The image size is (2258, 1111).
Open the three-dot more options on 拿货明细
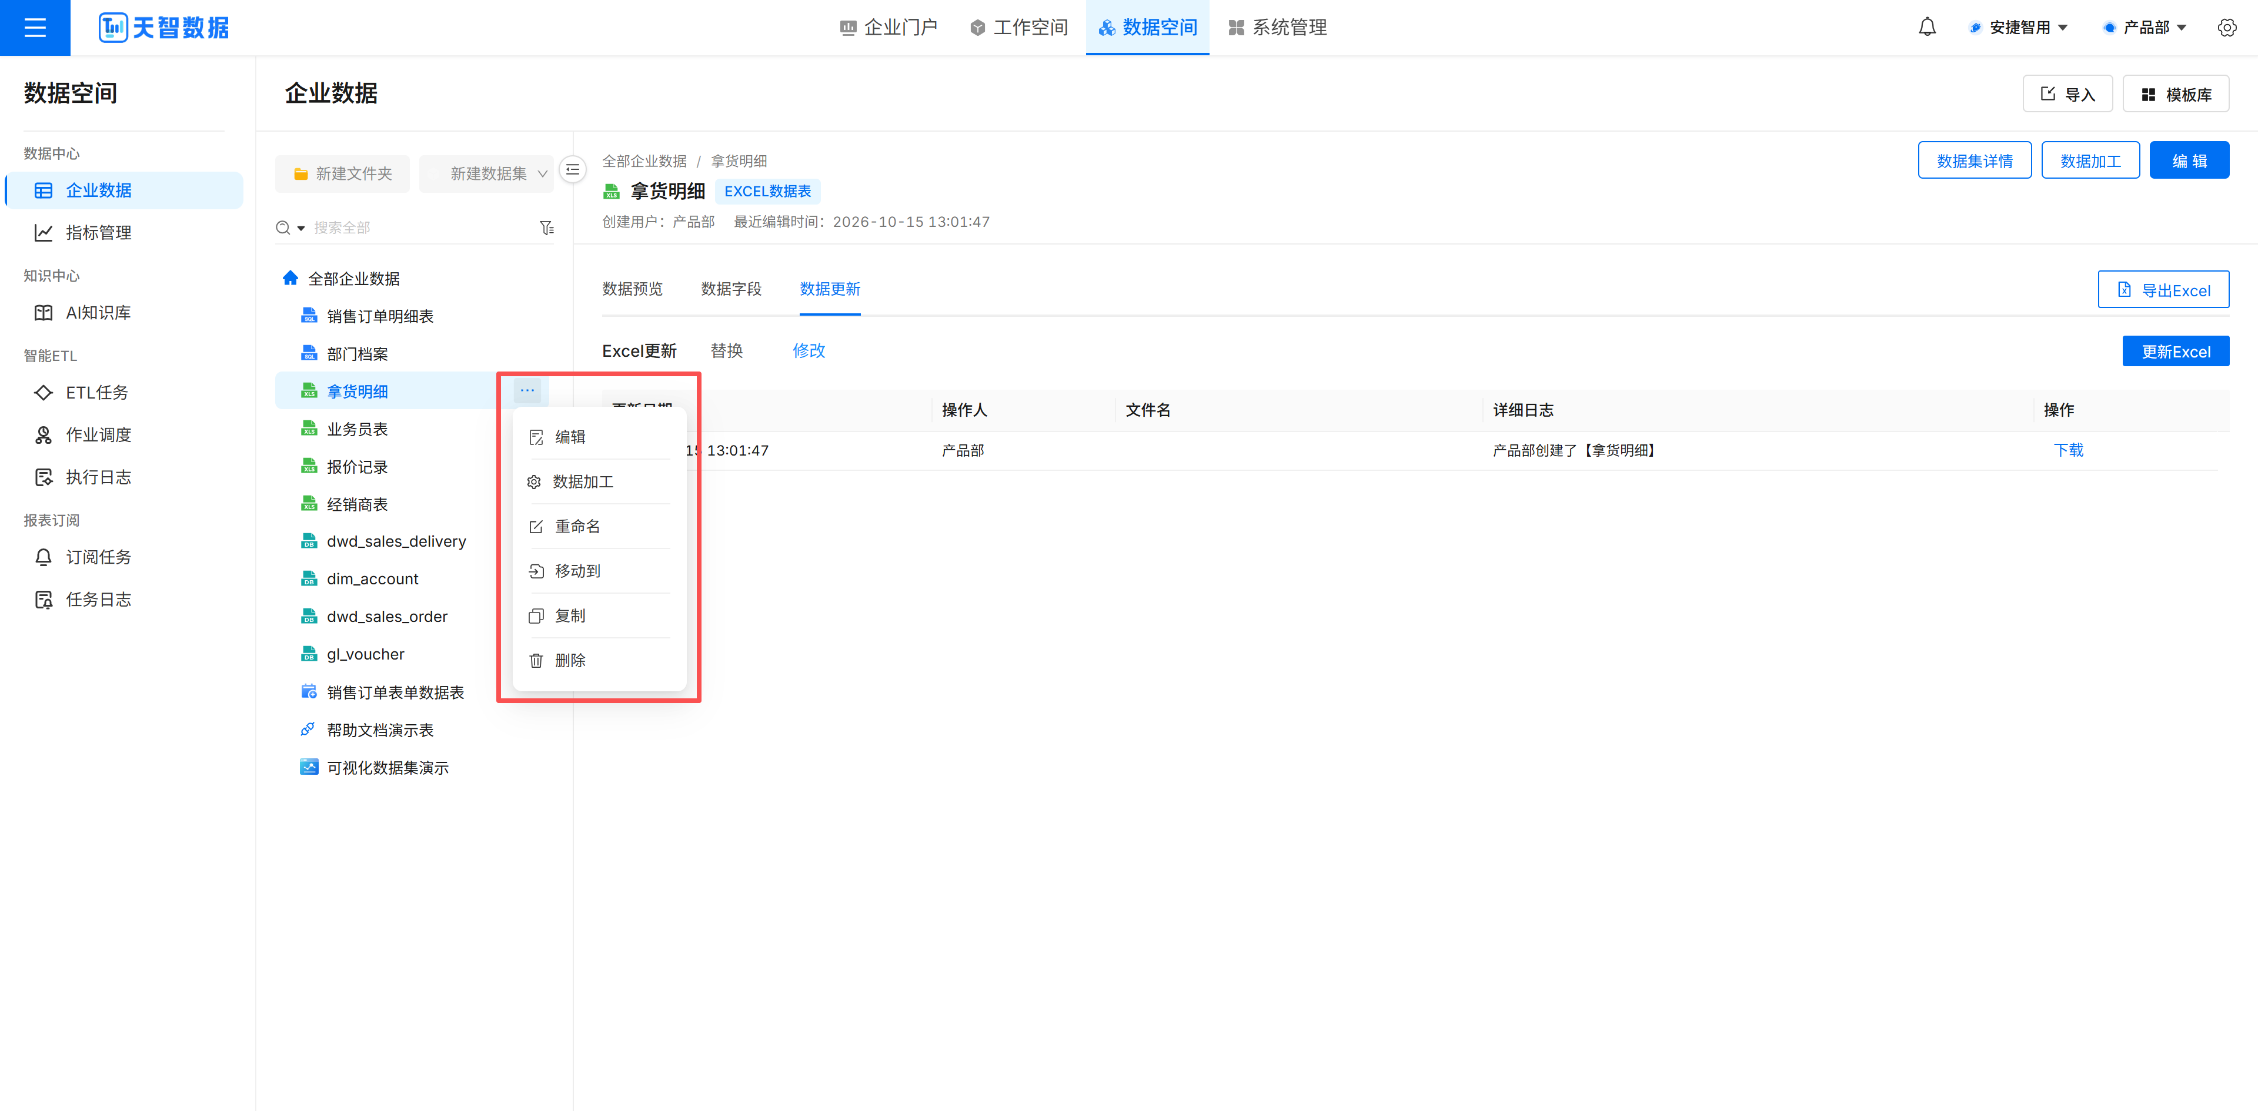tap(527, 390)
